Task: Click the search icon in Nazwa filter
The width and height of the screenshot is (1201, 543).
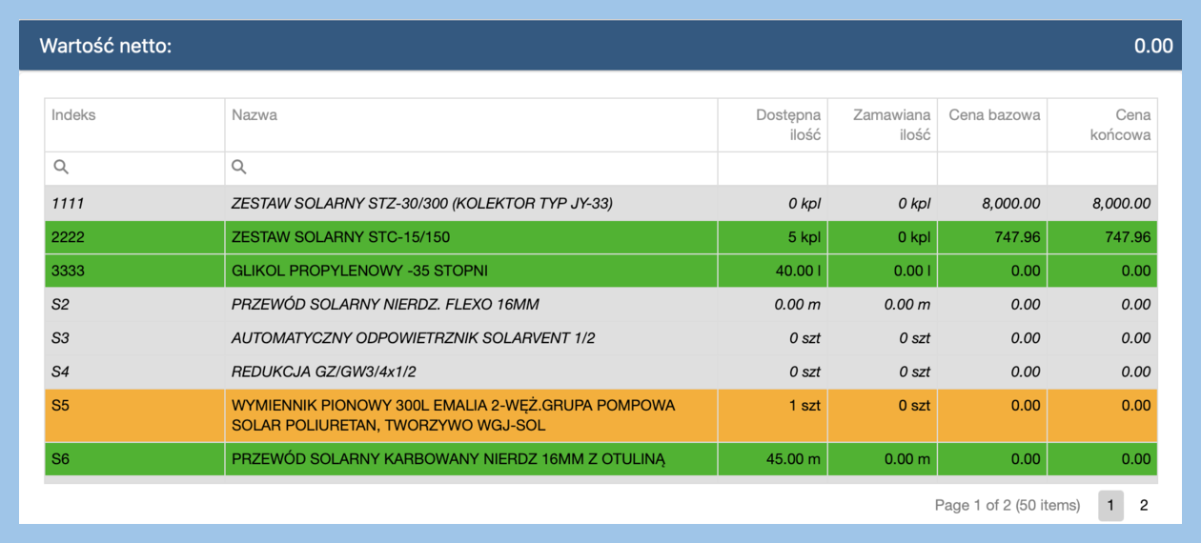Action: click(239, 168)
